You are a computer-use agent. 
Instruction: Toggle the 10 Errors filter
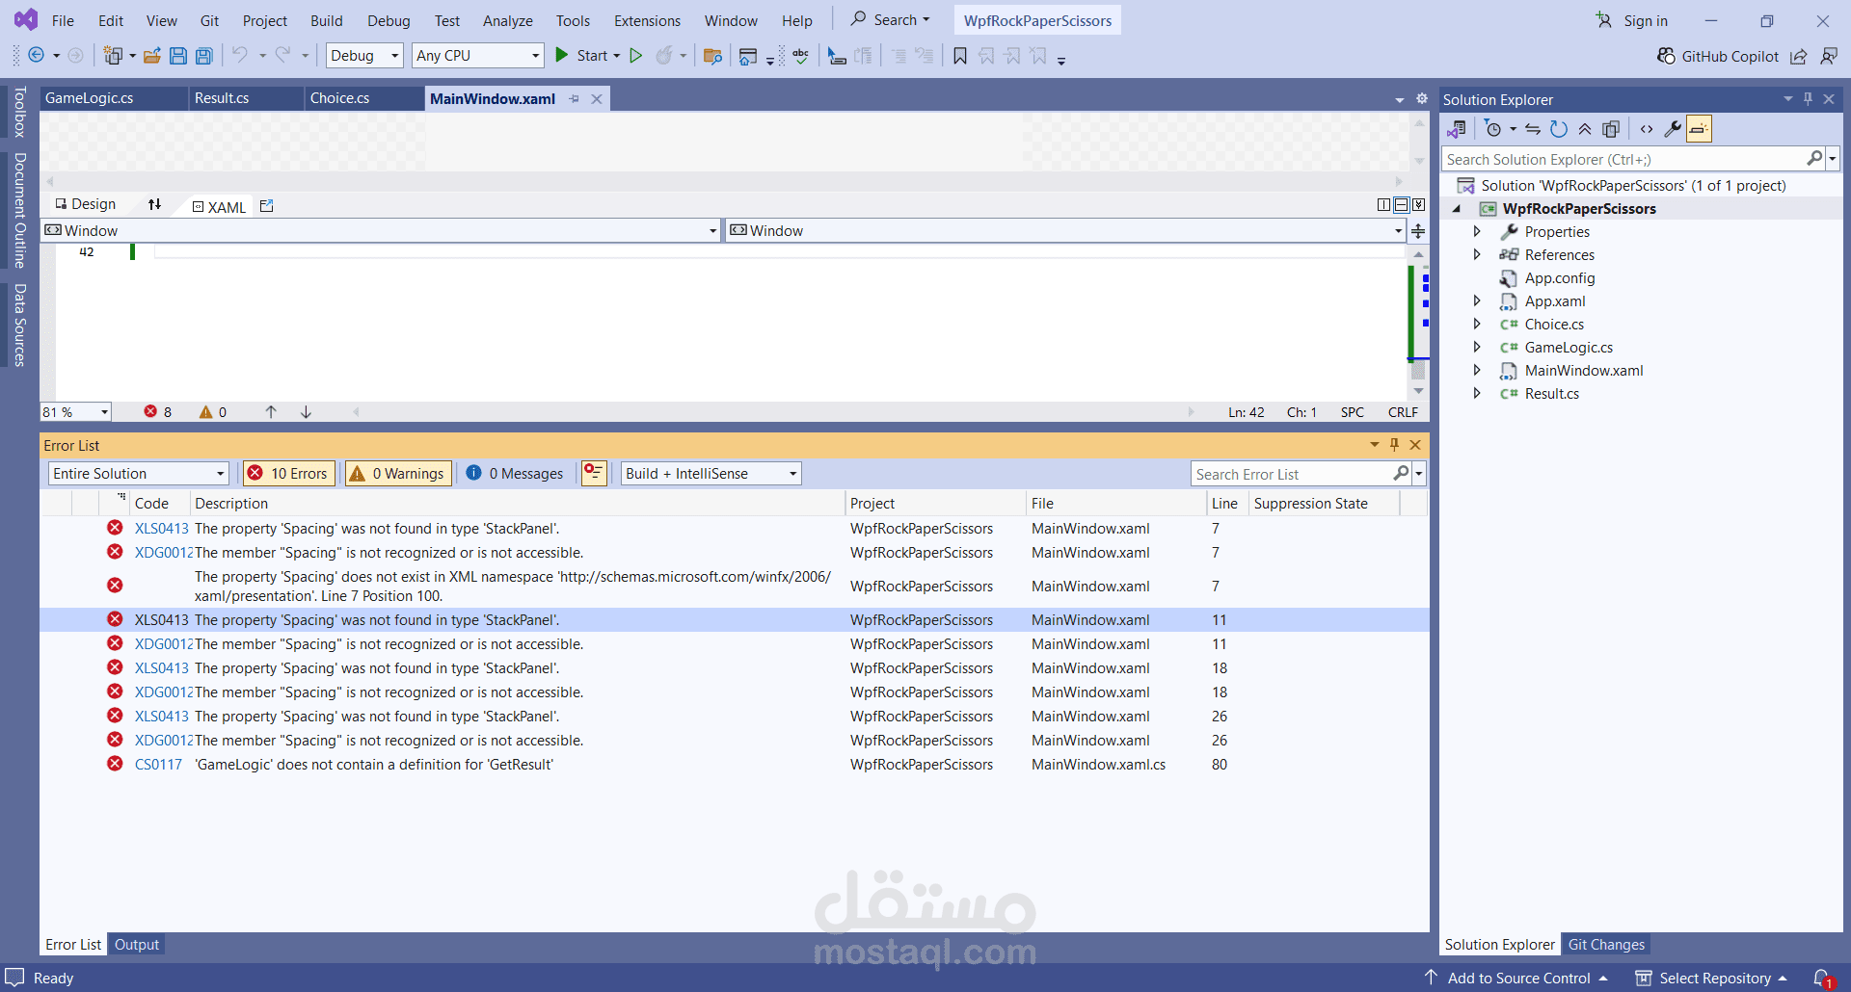coord(288,474)
